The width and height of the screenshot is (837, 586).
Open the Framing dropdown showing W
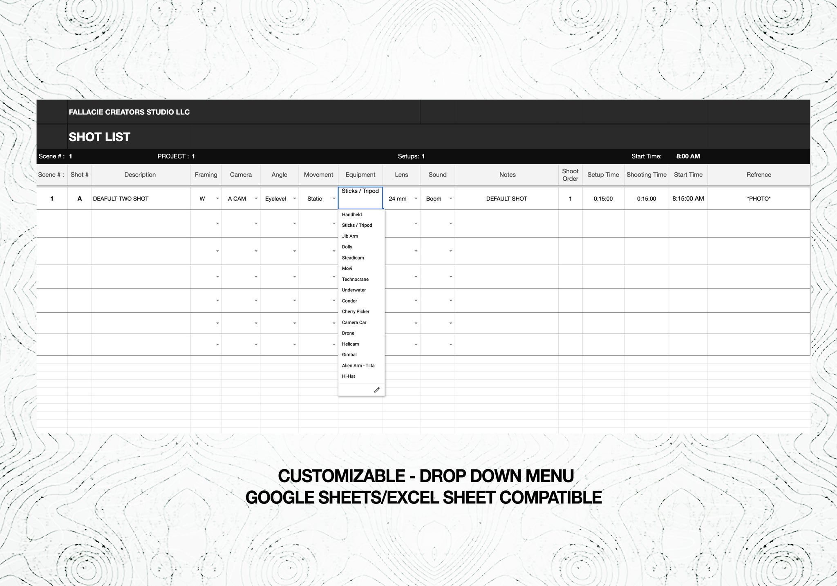click(x=217, y=199)
